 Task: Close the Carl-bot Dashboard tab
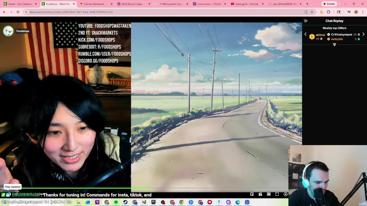coord(112,4)
